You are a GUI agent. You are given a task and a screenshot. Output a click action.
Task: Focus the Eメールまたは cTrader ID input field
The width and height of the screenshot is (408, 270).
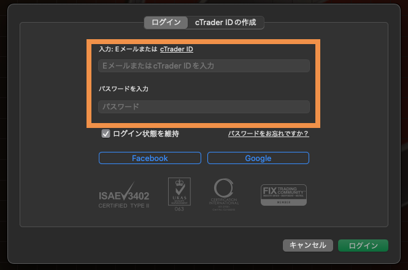click(204, 66)
